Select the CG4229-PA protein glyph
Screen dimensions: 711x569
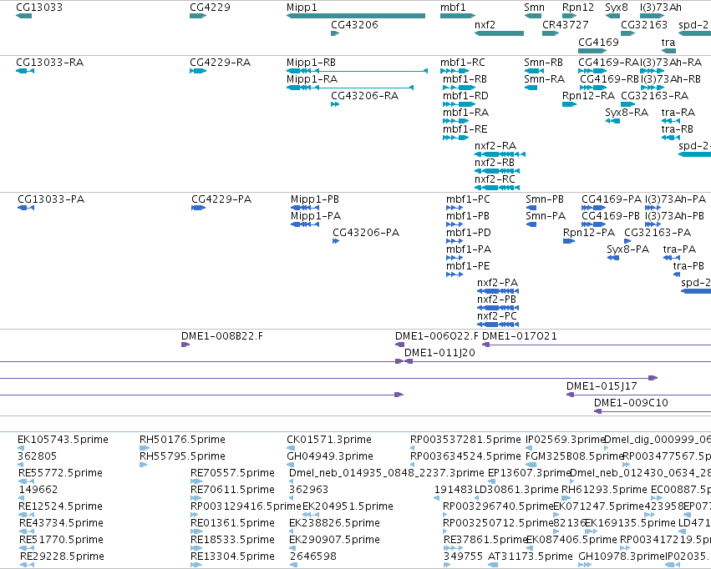[199, 208]
